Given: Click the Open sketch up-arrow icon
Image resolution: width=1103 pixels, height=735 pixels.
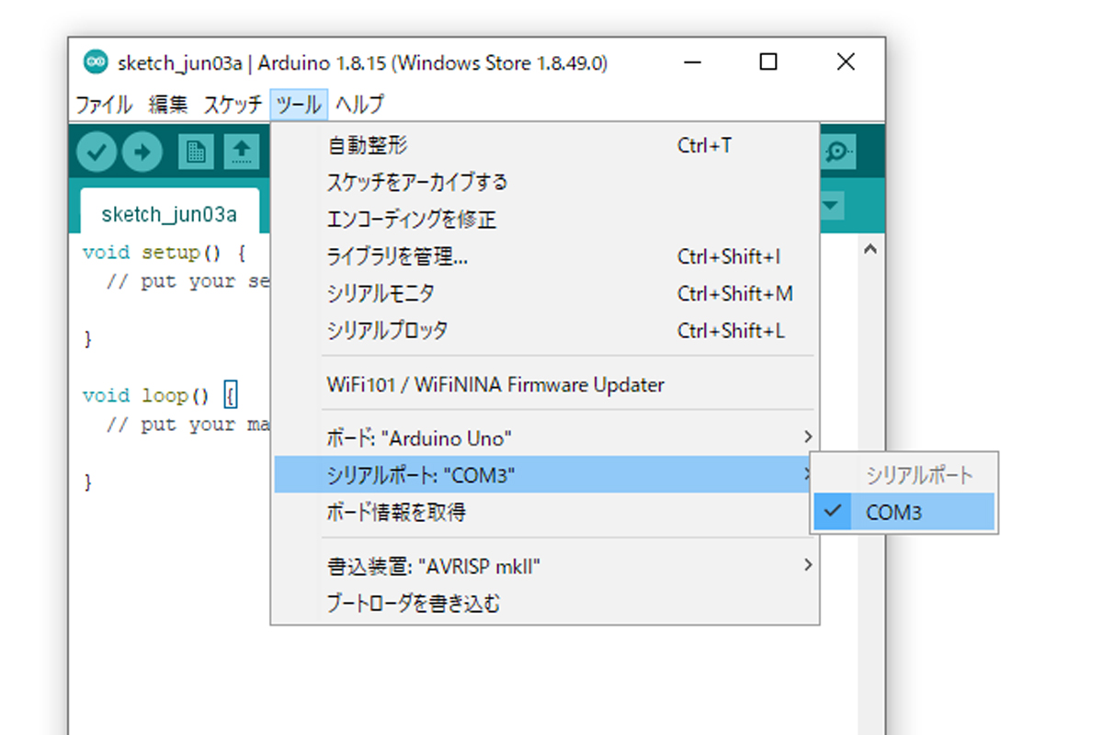Looking at the screenshot, I should coord(242,153).
